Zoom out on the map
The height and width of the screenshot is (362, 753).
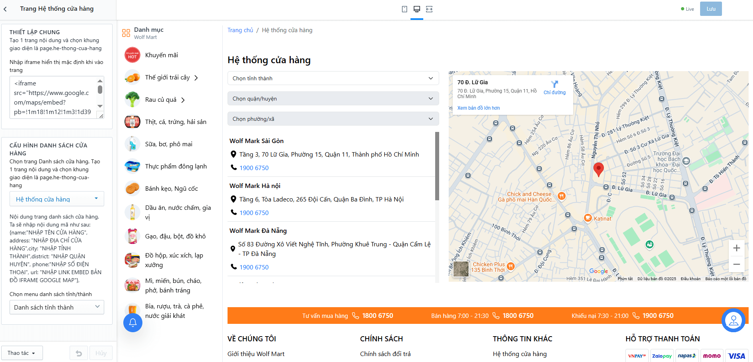(x=737, y=264)
